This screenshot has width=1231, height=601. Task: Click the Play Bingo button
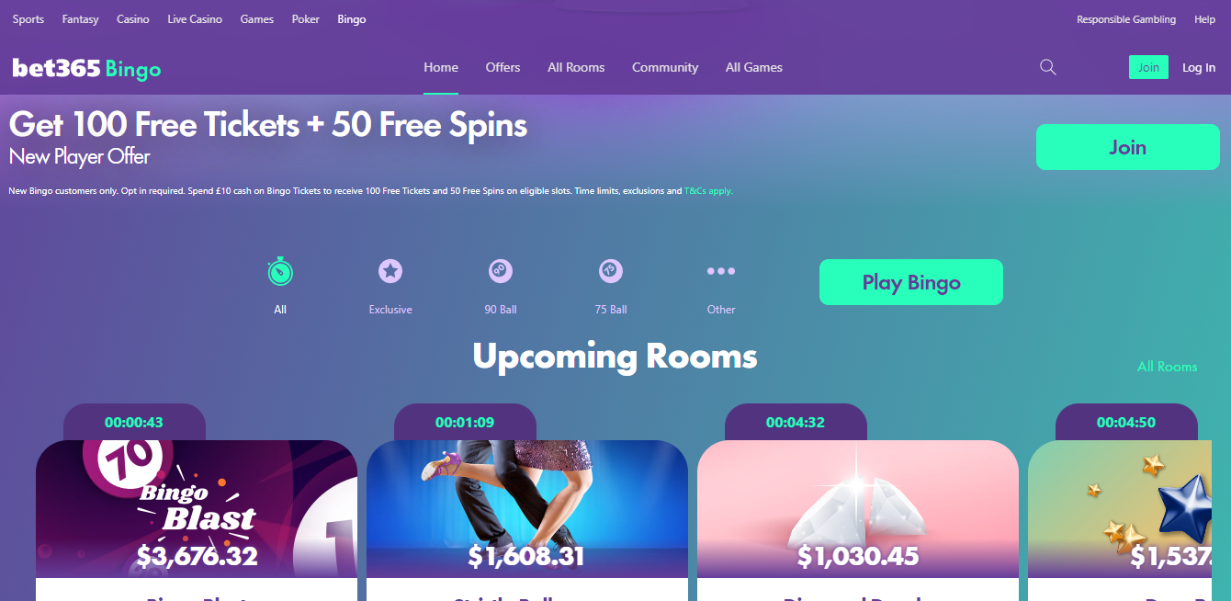(911, 282)
